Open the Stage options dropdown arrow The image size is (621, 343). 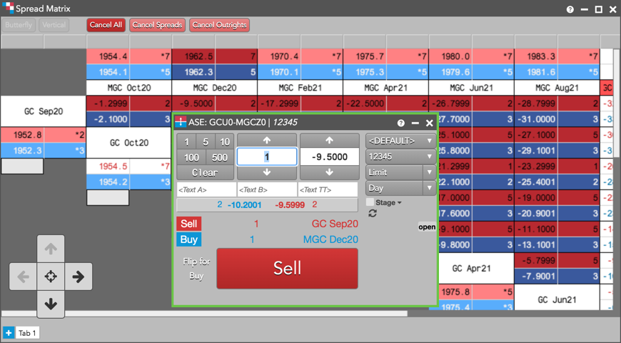pyautogui.click(x=399, y=203)
